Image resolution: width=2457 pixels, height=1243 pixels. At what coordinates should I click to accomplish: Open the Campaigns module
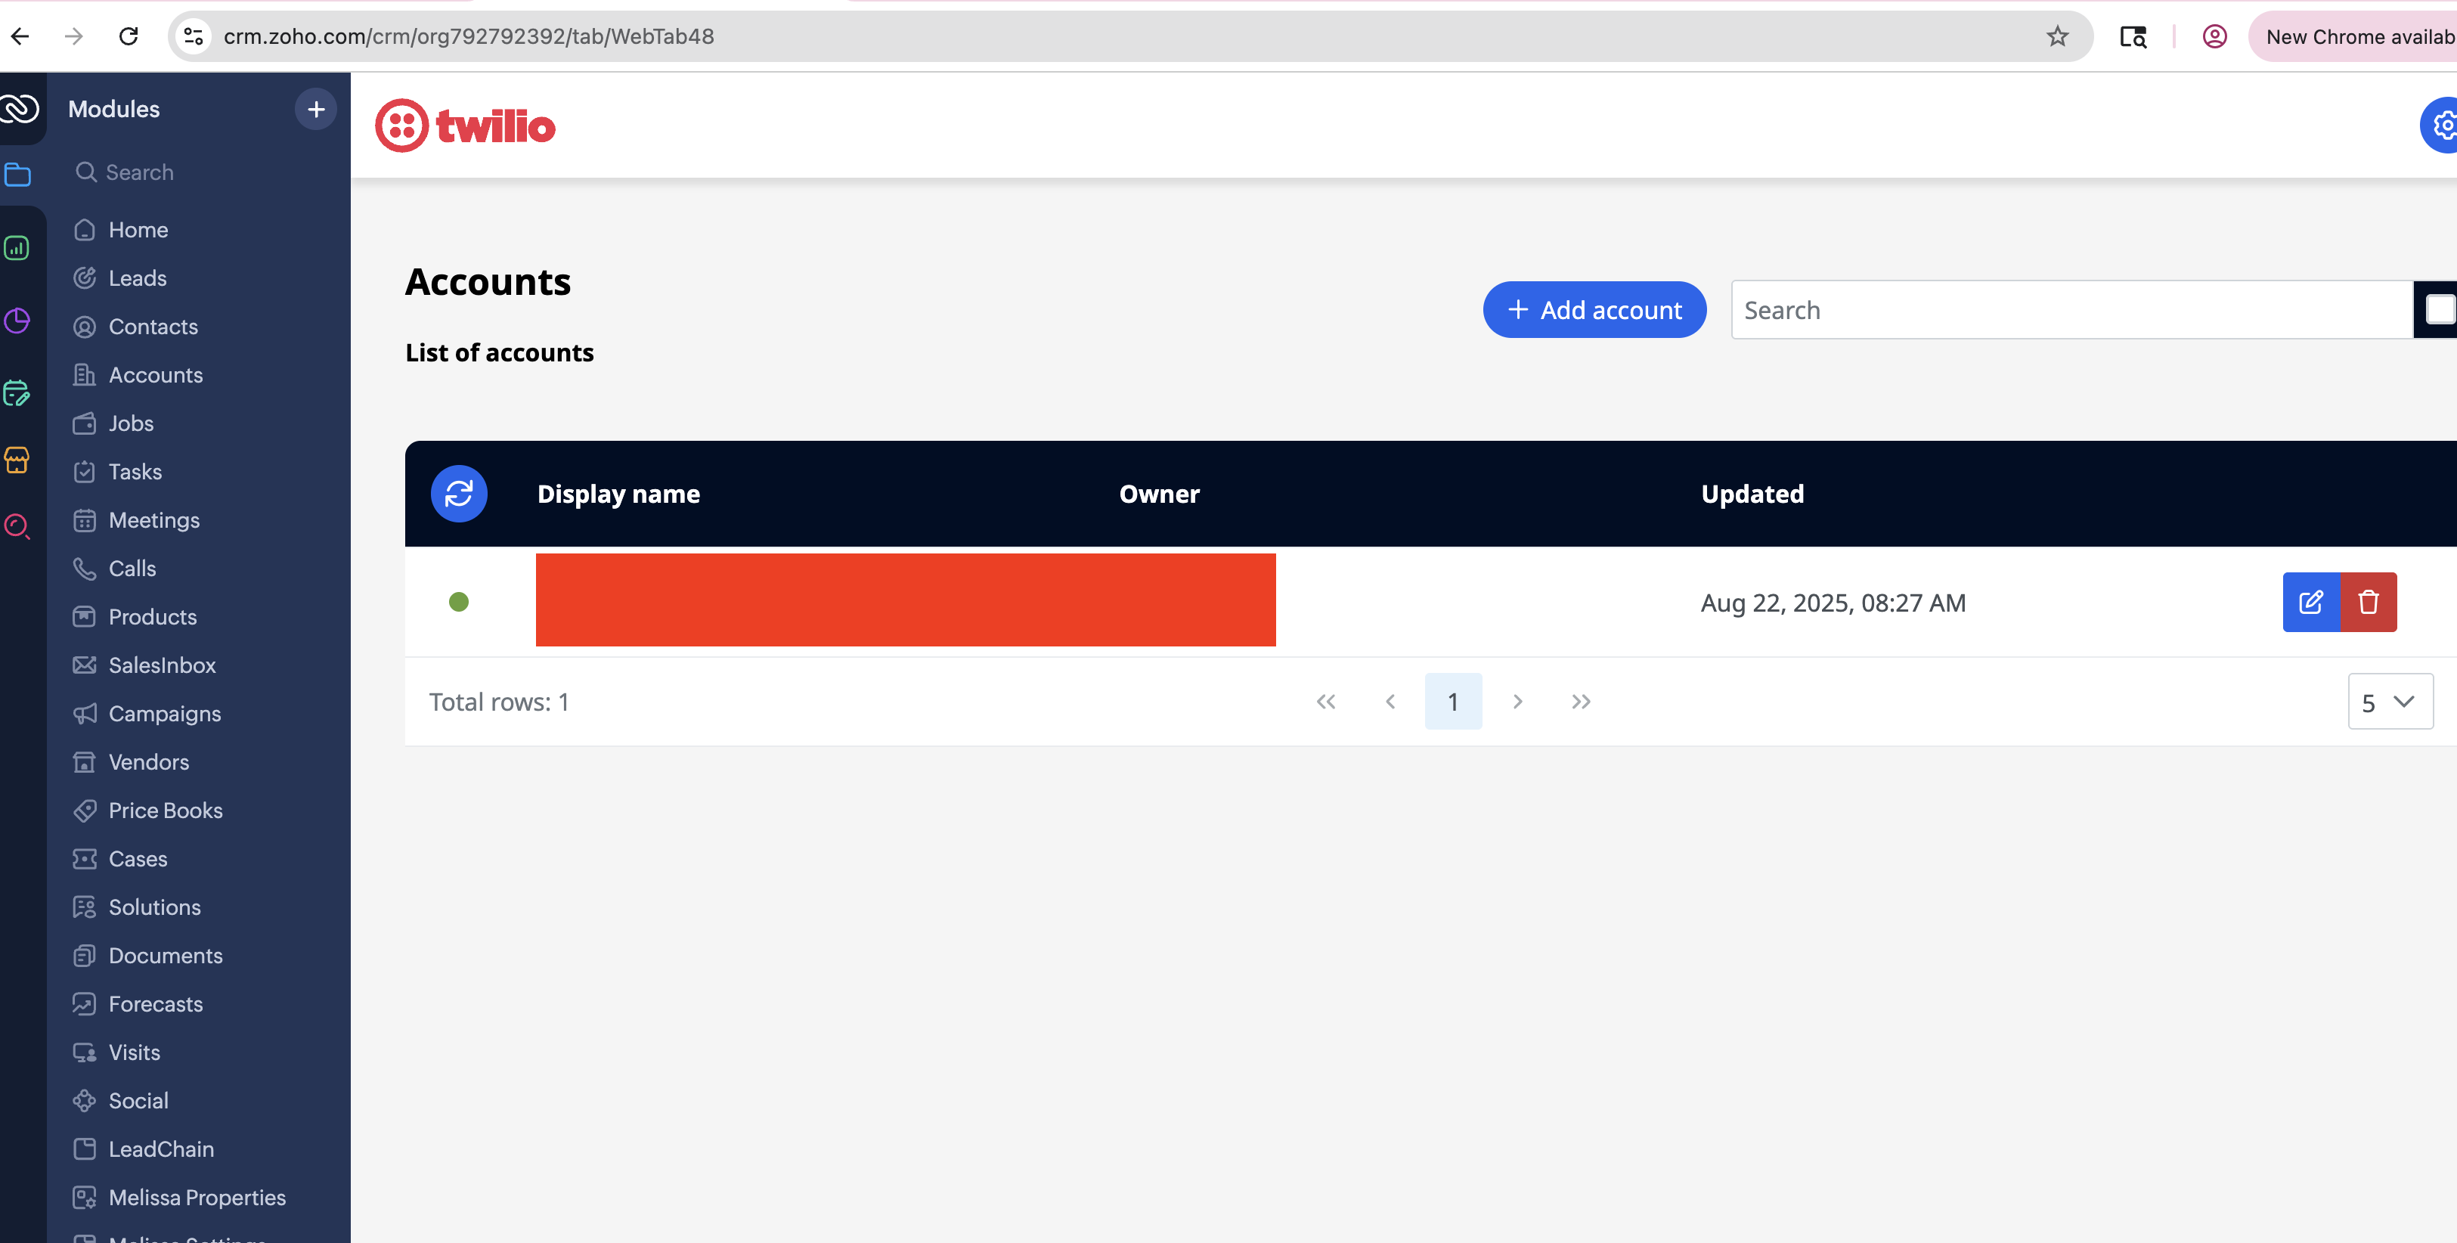click(164, 714)
